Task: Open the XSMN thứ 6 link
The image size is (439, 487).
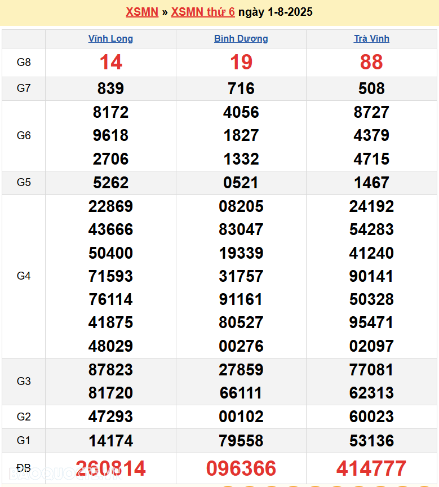Action: 203,12
